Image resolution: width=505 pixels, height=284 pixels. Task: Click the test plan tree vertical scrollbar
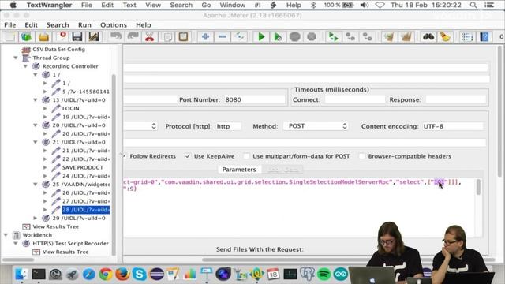[114, 164]
